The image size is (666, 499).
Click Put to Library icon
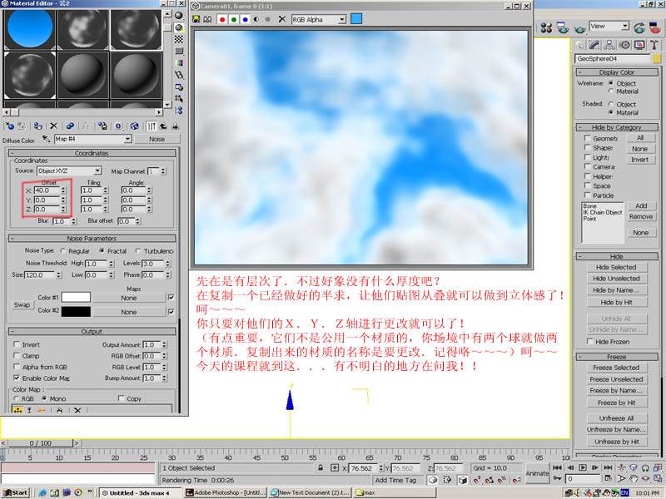[102, 126]
